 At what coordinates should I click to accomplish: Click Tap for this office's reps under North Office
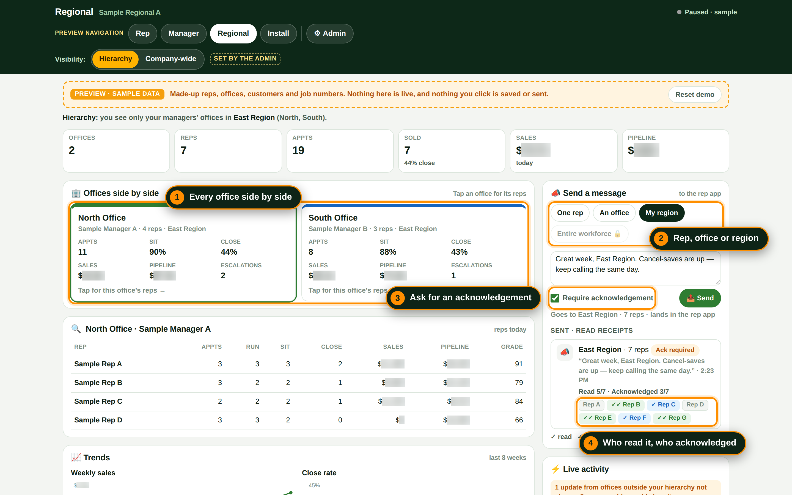point(122,290)
